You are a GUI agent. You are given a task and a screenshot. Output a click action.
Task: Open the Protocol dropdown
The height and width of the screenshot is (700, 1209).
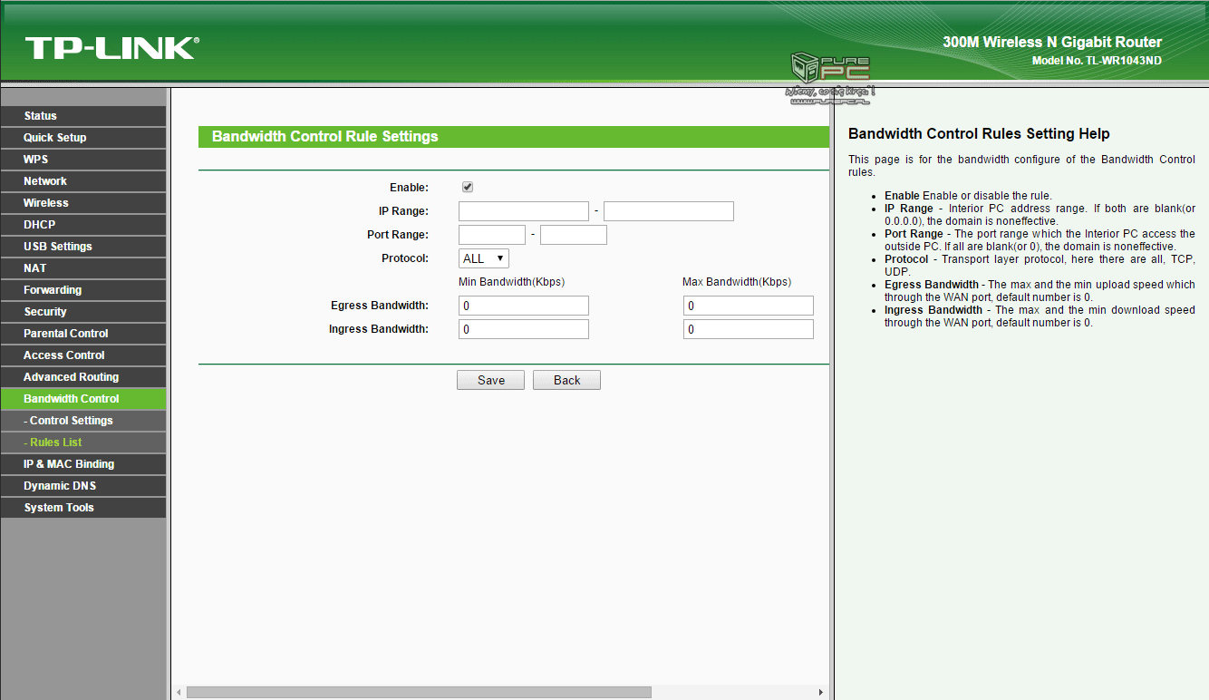click(x=484, y=258)
